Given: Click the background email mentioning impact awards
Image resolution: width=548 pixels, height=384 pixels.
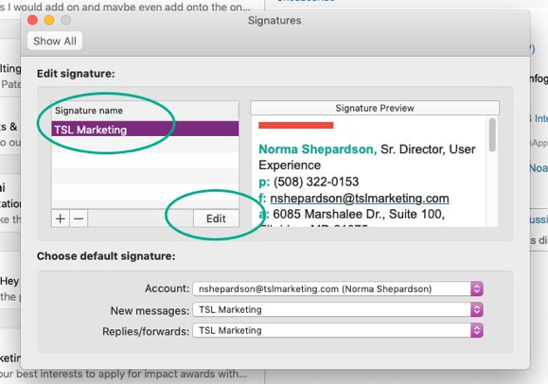Looking at the screenshot, I should 123,375.
